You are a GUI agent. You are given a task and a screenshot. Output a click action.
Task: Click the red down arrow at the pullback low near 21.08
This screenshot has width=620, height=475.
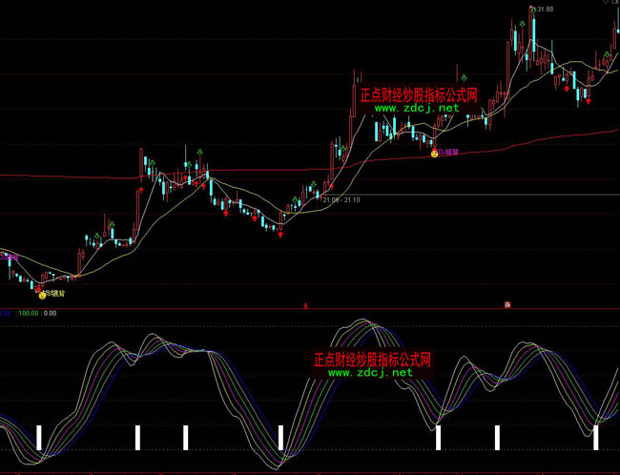280,234
